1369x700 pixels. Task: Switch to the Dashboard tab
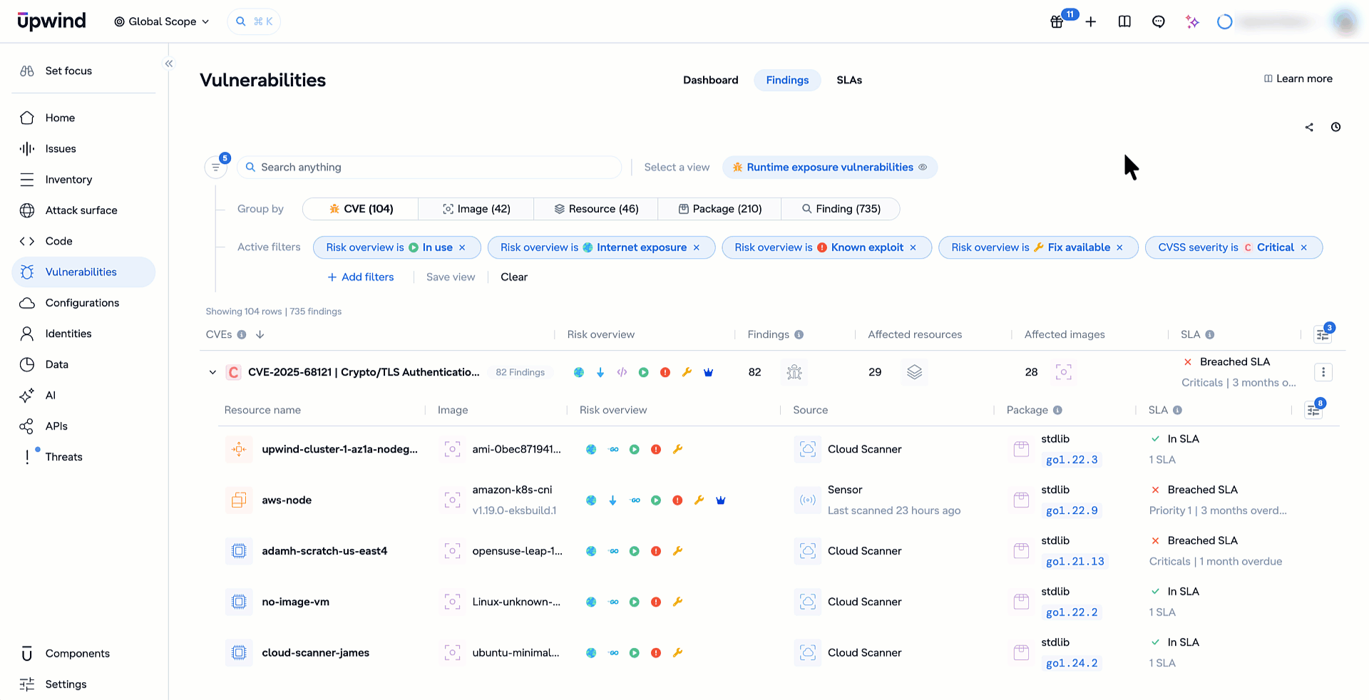[x=711, y=80]
